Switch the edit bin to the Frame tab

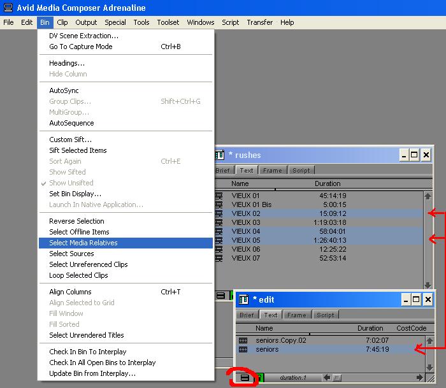297,315
